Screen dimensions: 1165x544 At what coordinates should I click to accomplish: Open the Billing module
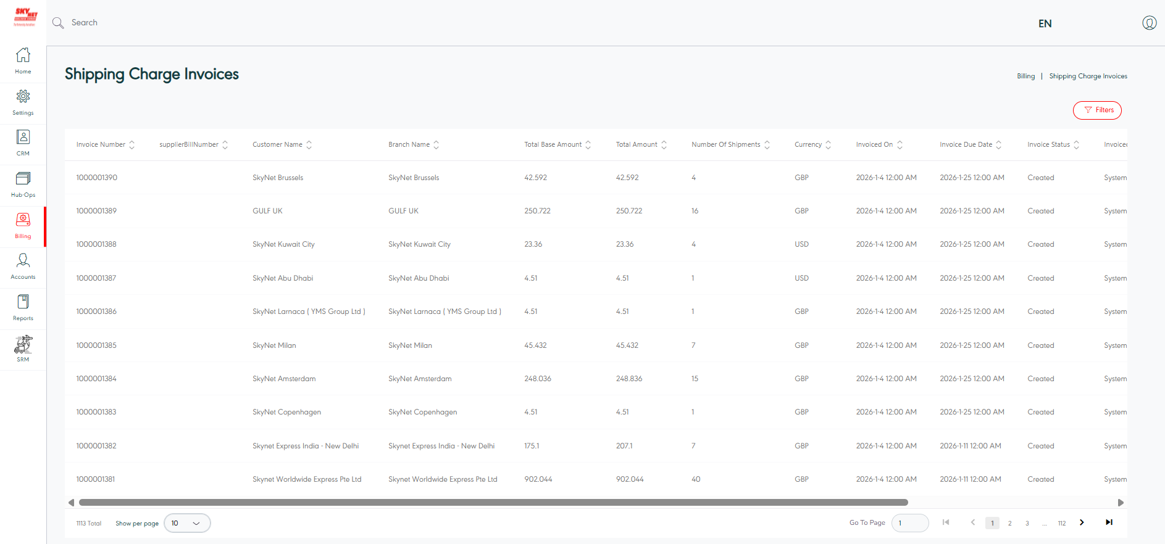tap(23, 226)
